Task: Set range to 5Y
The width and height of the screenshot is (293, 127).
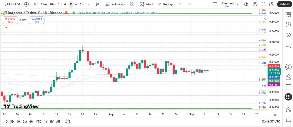Action: pyautogui.click(x=52, y=122)
